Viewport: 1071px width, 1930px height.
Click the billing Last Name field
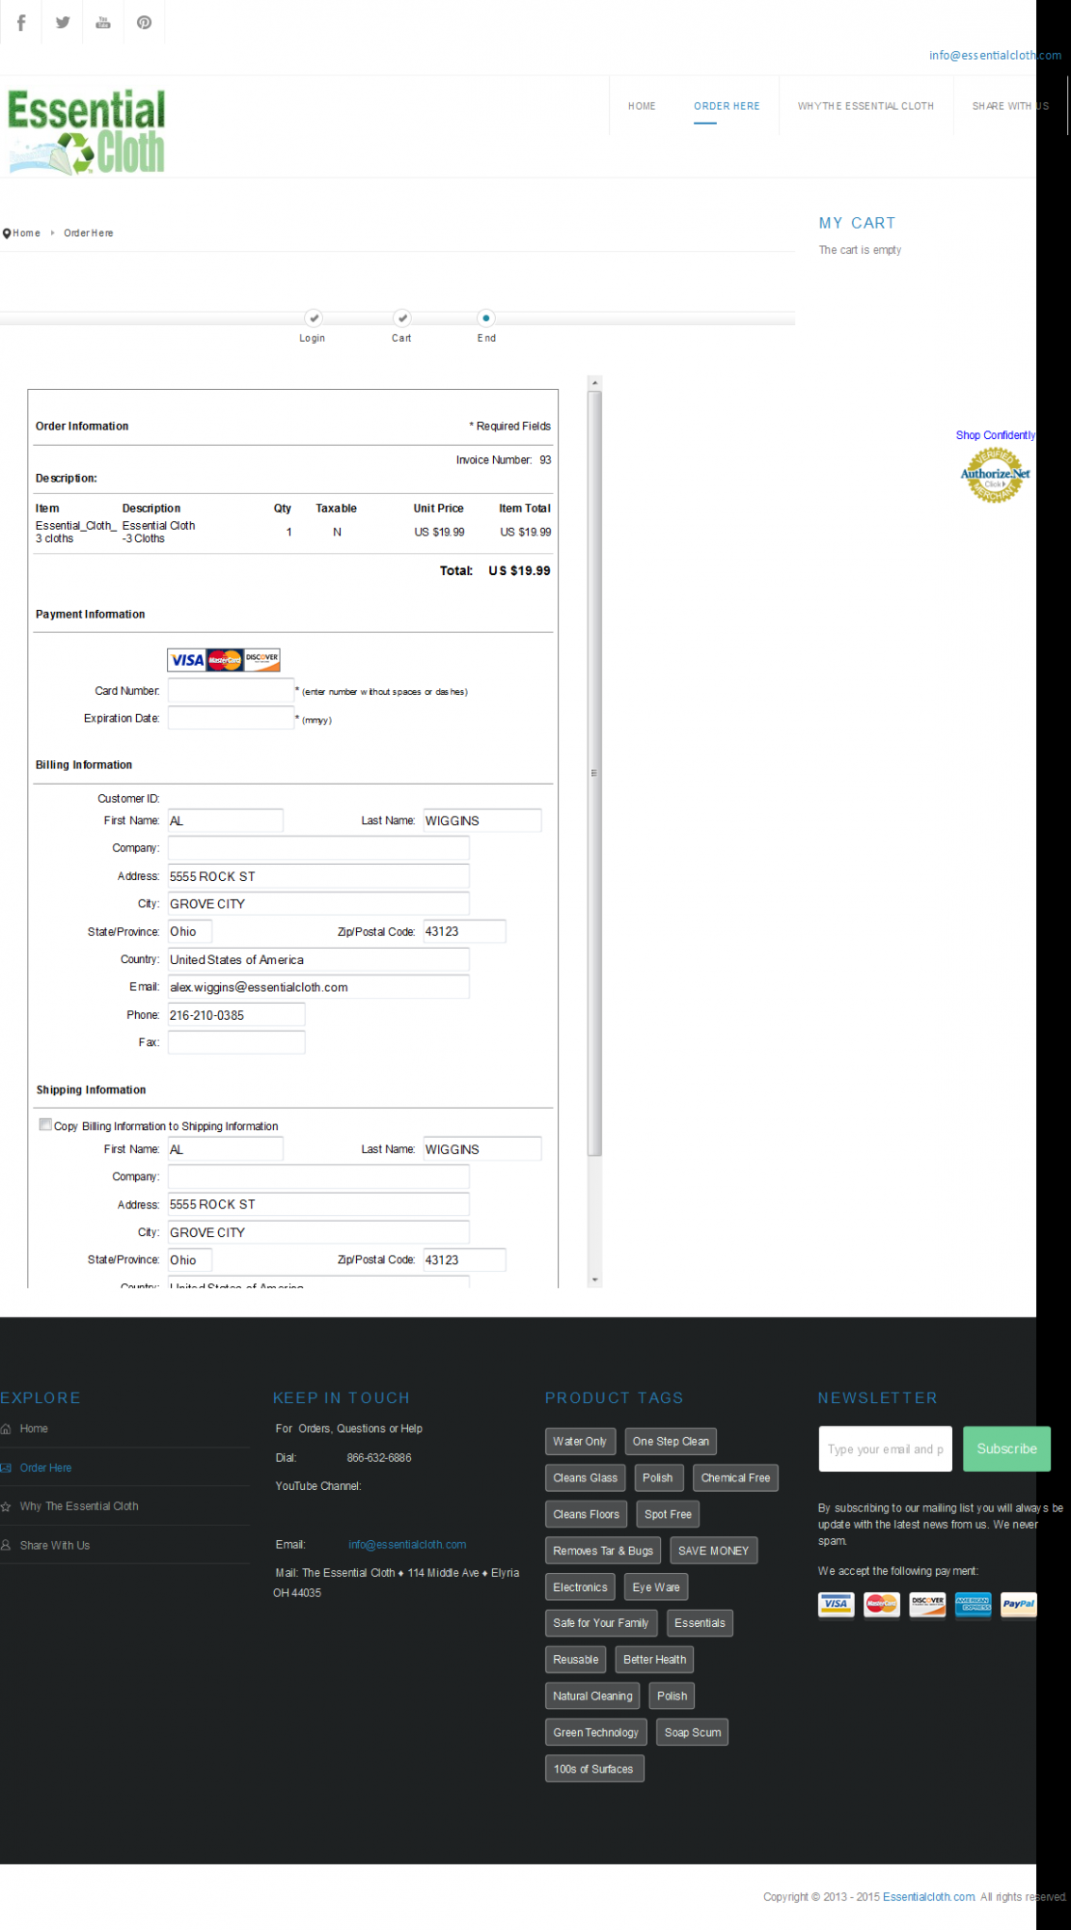tap(482, 820)
